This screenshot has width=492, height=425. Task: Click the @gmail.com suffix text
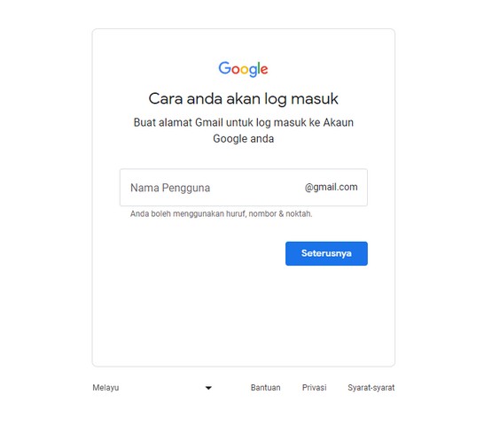click(331, 187)
